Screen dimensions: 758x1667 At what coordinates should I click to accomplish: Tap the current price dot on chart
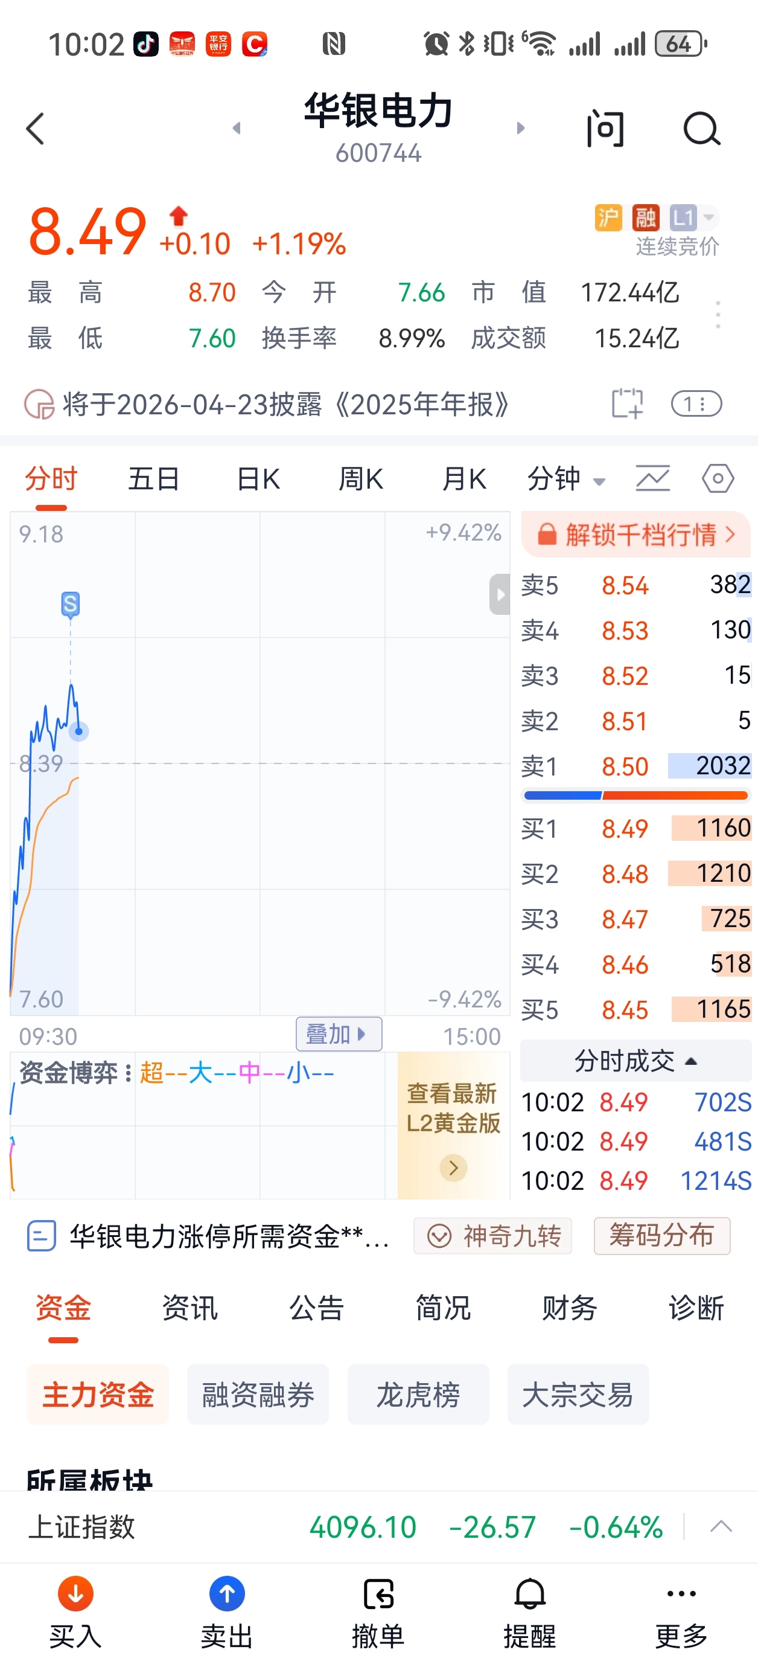[79, 732]
